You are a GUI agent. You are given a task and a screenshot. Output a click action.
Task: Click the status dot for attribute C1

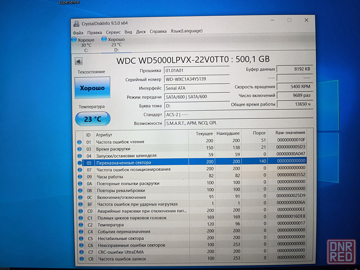(81, 218)
